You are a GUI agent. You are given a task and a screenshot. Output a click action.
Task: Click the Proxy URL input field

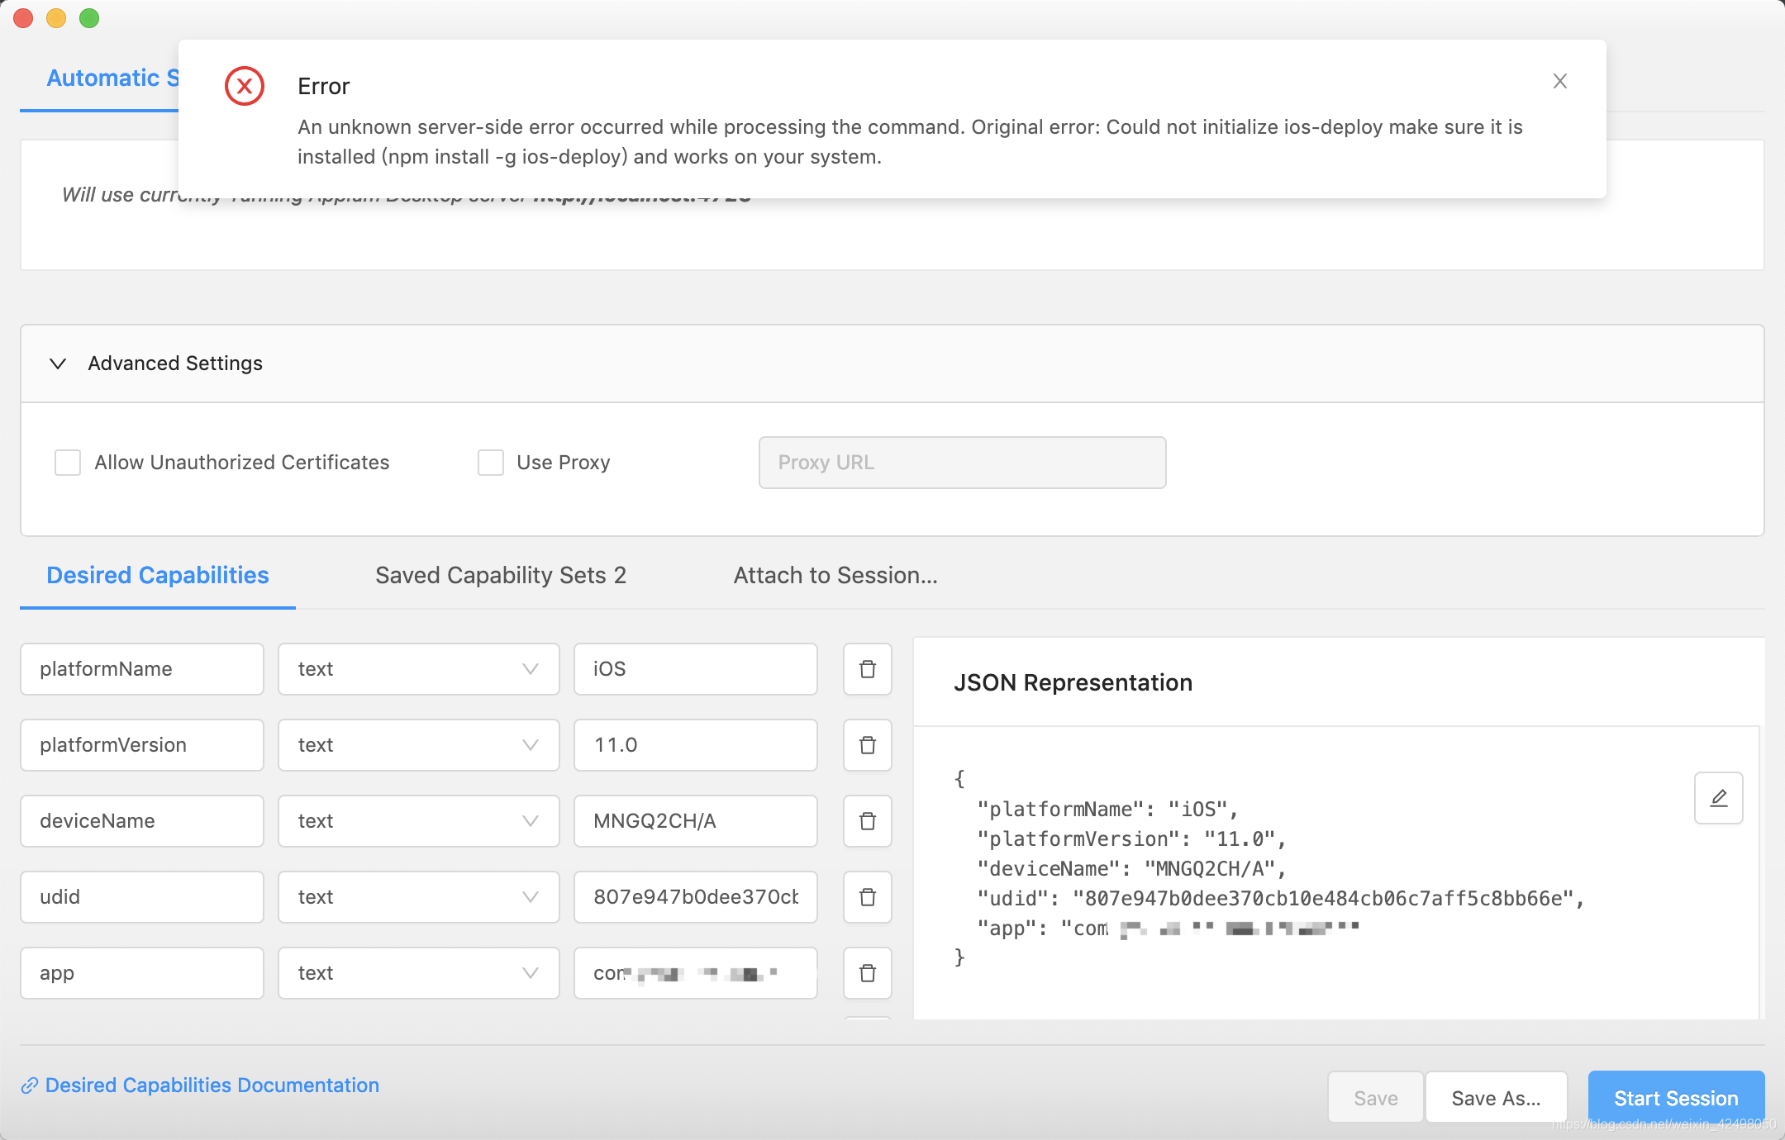[962, 463]
